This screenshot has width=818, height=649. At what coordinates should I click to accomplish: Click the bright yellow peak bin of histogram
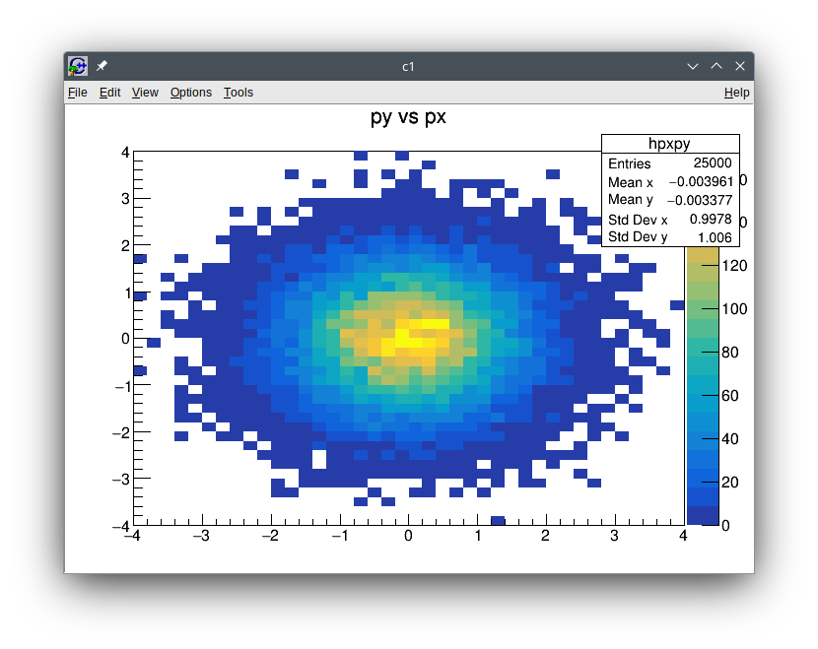pos(415,335)
